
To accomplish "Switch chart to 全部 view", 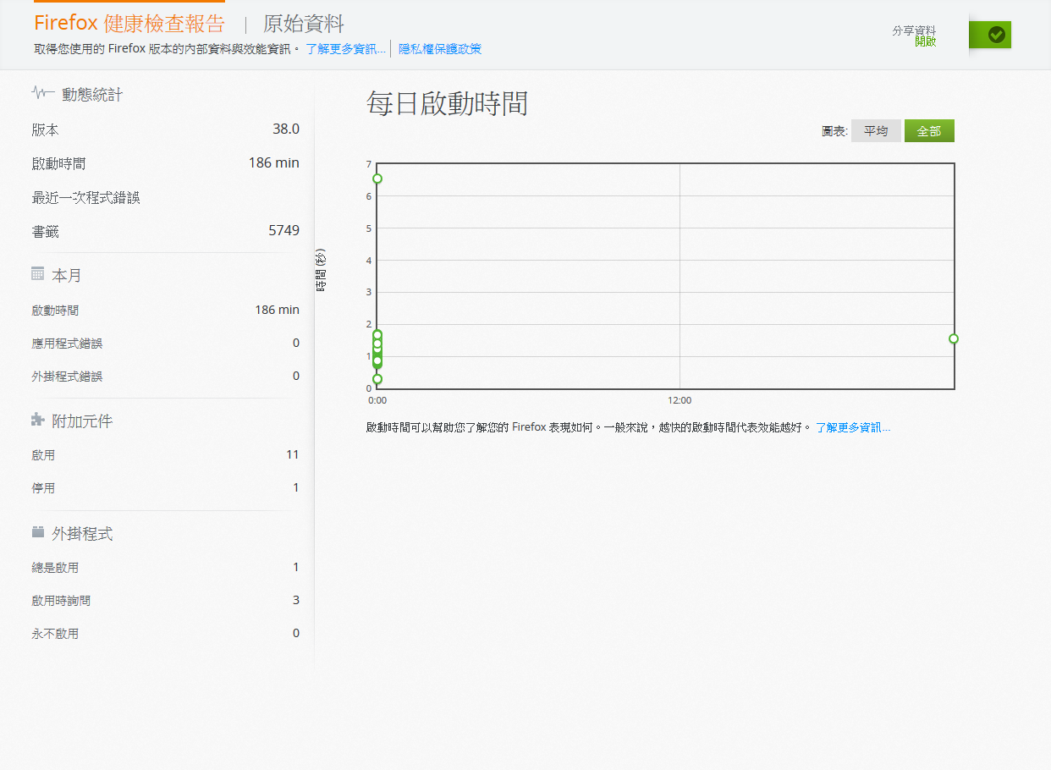I will [928, 131].
